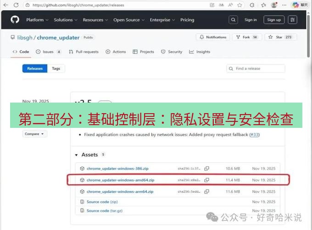
Task: Switch to the Security tab
Action: click(172, 52)
